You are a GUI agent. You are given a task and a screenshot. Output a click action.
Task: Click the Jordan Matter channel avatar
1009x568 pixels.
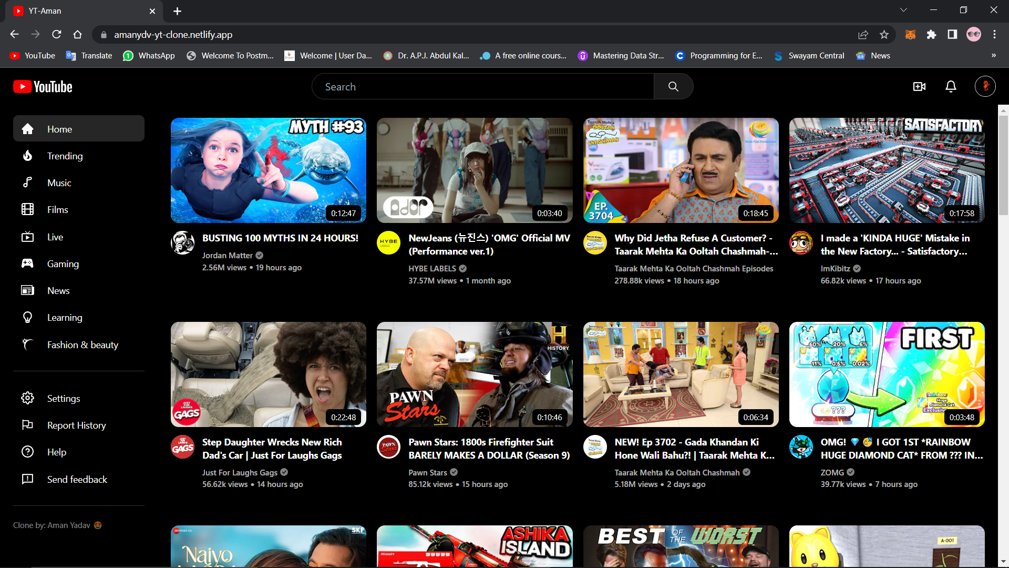point(183,243)
